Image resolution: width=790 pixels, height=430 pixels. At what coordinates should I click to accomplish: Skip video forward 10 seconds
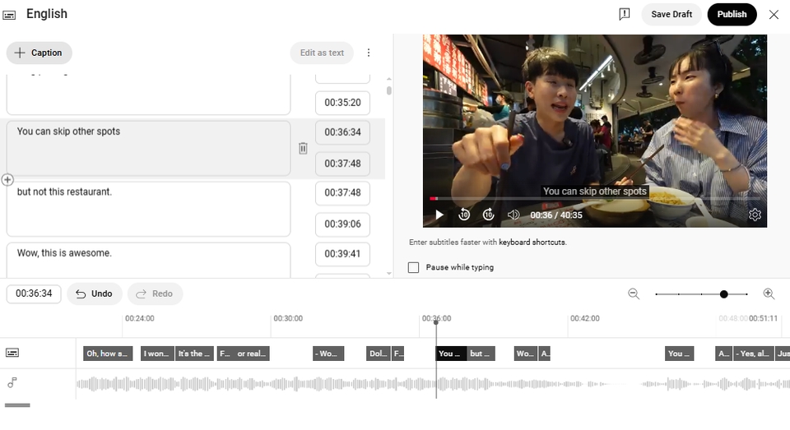pyautogui.click(x=488, y=215)
